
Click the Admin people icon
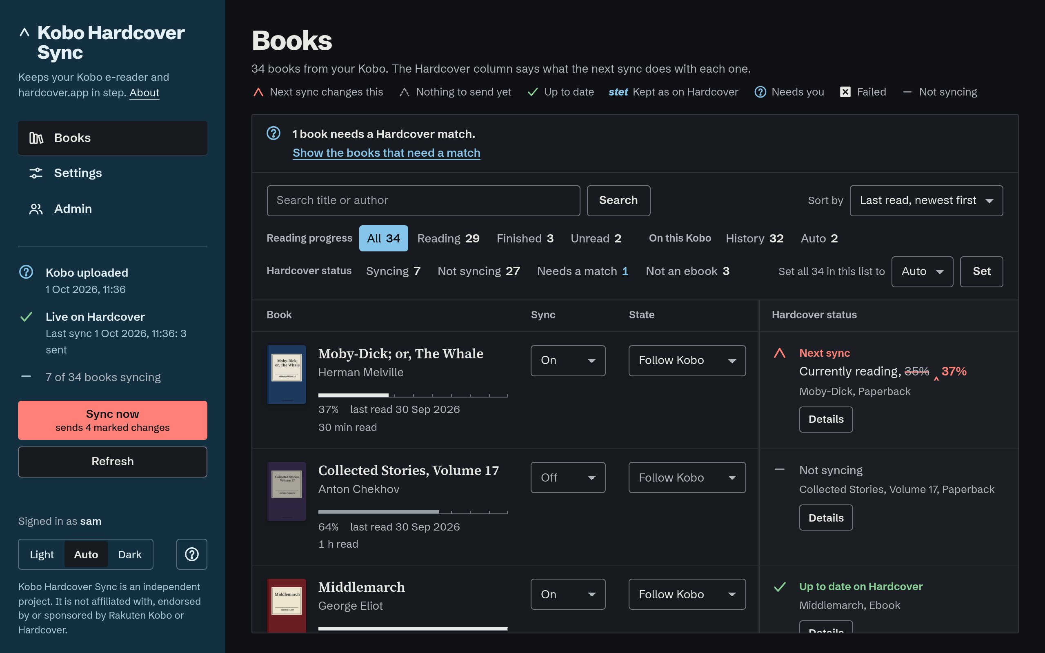tap(36, 209)
